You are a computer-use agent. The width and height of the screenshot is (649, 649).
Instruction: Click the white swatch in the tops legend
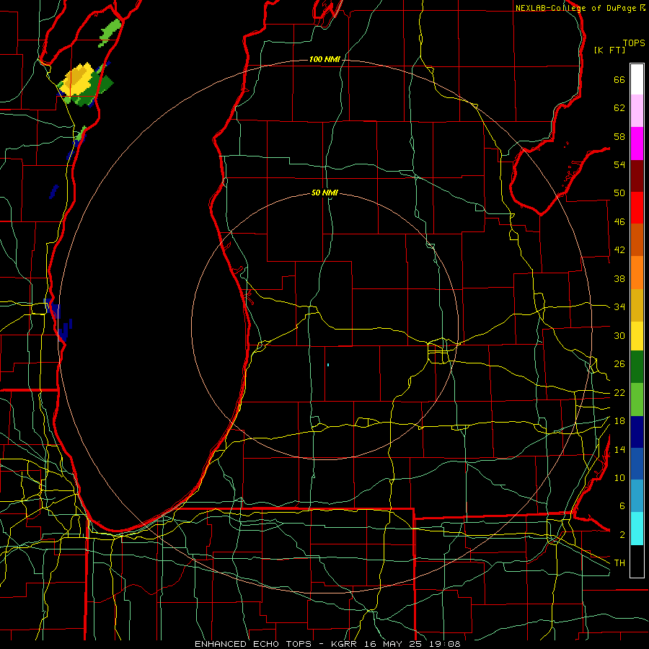coord(637,79)
